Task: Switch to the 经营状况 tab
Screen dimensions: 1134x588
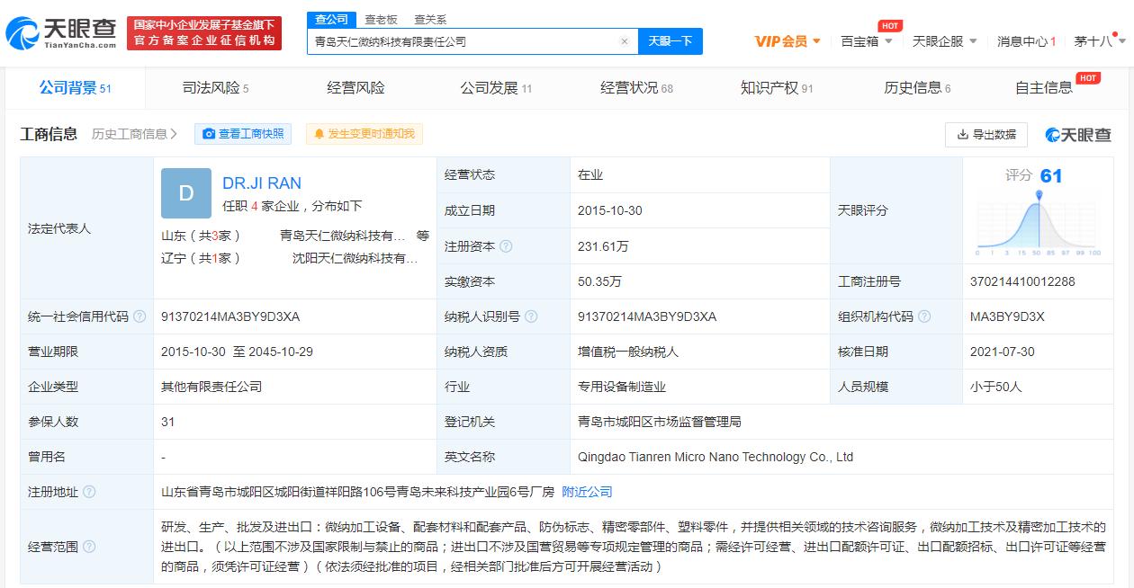Action: (x=636, y=88)
